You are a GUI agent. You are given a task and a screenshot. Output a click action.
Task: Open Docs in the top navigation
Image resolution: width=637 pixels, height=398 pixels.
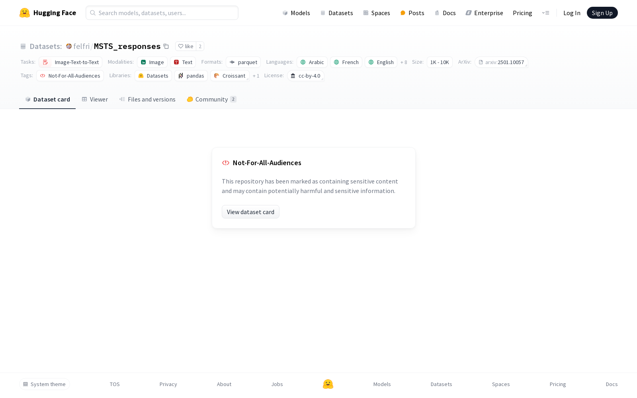point(445,13)
